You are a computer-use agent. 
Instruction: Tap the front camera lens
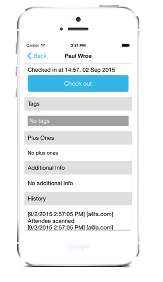pyautogui.click(x=78, y=19)
